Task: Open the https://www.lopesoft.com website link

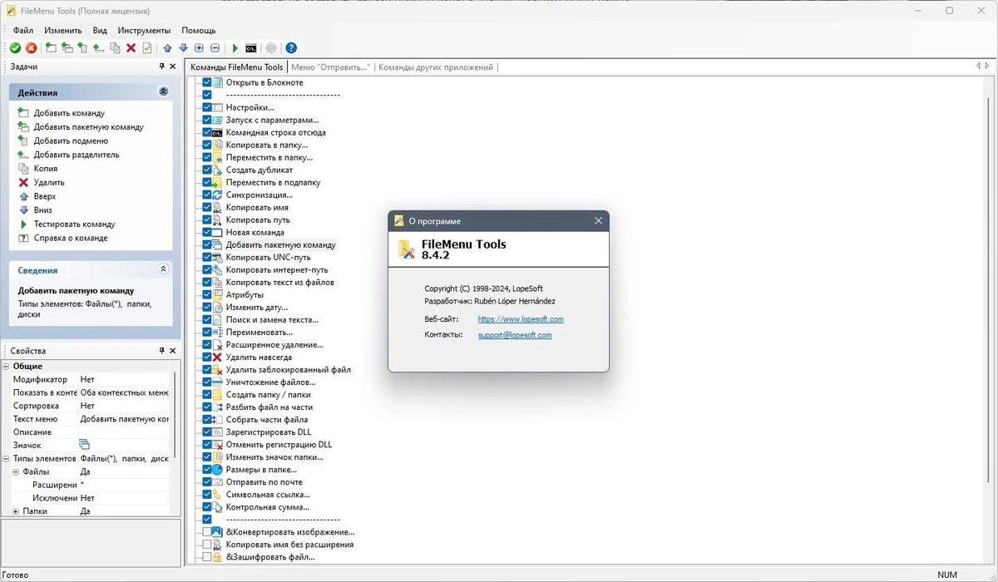Action: click(521, 319)
